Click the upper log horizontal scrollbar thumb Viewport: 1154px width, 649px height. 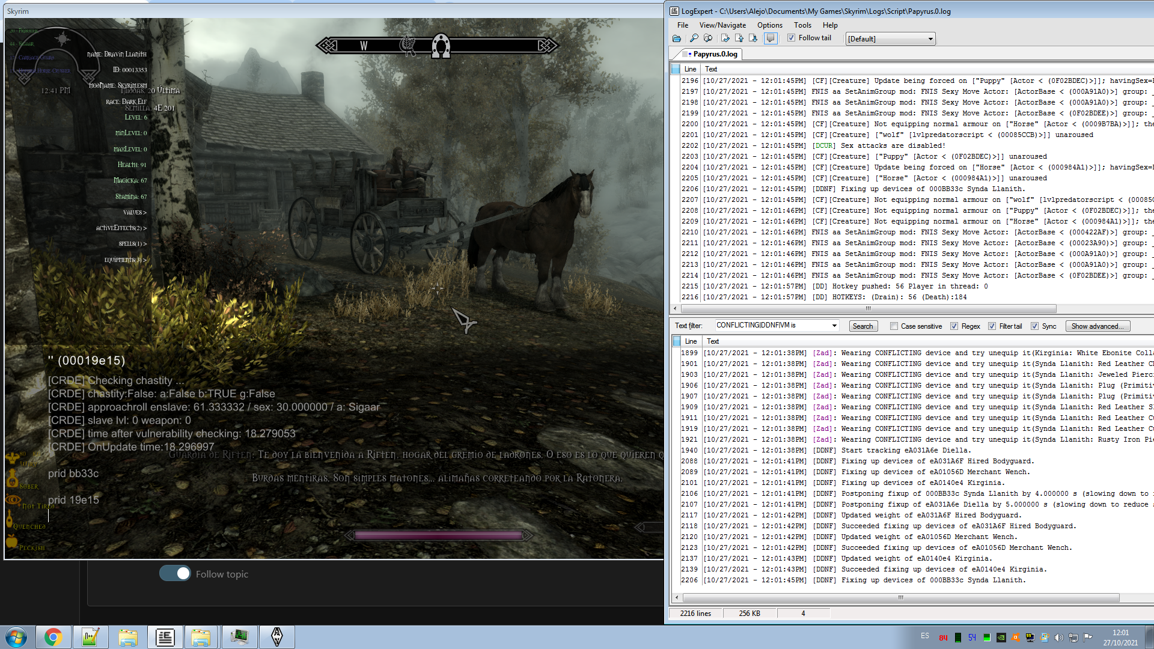pos(868,308)
